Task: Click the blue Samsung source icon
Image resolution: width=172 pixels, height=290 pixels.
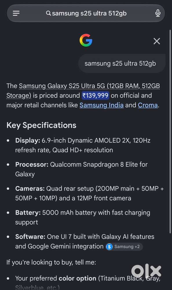Action: click(x=109, y=246)
